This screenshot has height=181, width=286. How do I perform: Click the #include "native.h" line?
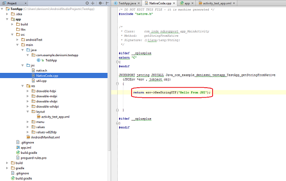[x=136, y=14]
